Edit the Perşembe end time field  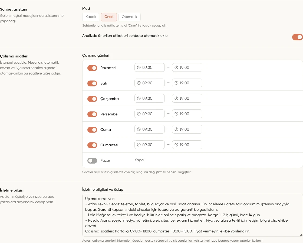[x=187, y=114]
